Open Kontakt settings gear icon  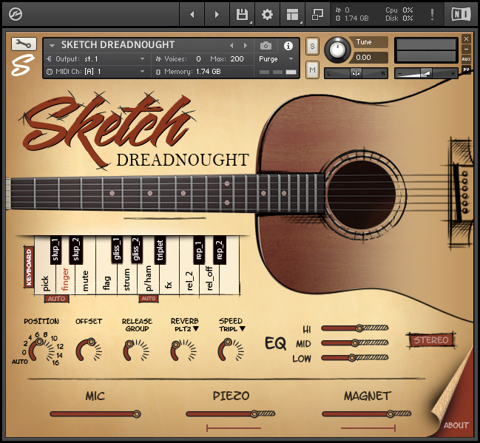point(267,14)
